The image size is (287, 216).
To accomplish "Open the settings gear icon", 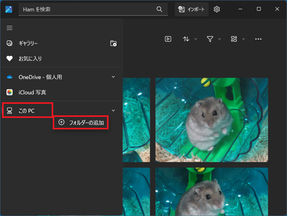I will tap(217, 9).
